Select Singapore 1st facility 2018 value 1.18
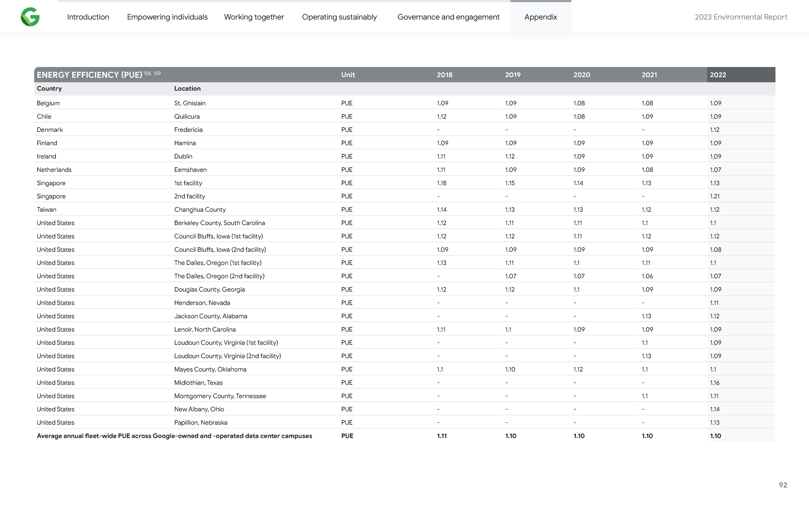The height and width of the screenshot is (505, 809). pyautogui.click(x=441, y=183)
